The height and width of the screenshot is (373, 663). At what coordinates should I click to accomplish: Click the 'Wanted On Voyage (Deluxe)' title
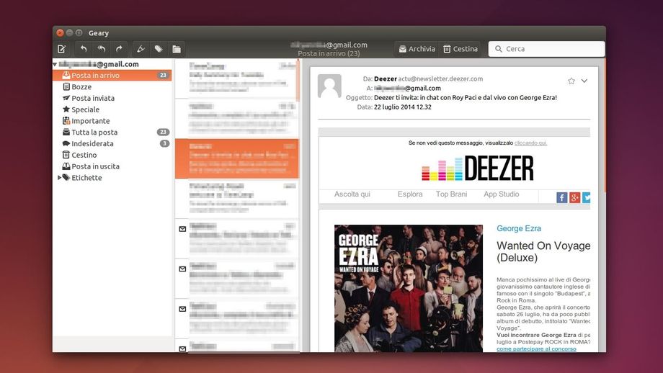click(543, 252)
